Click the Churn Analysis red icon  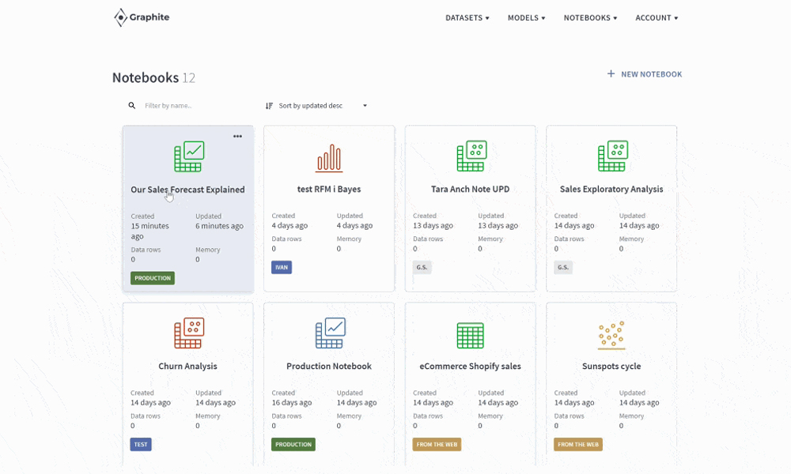pos(189,333)
